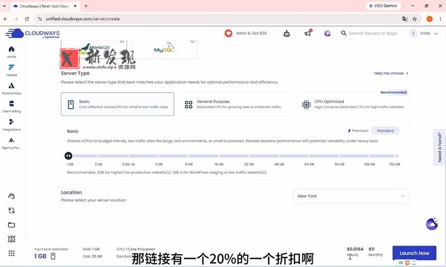Click the server icon beside 1 GB
The width and height of the screenshot is (446, 267).
click(x=53, y=256)
